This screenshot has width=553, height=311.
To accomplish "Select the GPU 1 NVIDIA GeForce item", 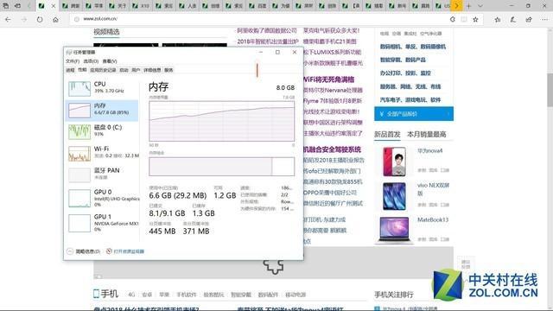I will (102, 223).
